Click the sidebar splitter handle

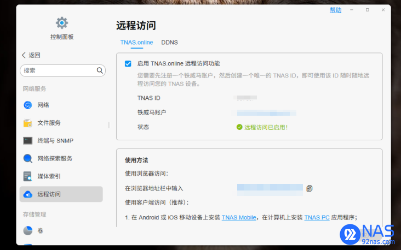[109, 125]
